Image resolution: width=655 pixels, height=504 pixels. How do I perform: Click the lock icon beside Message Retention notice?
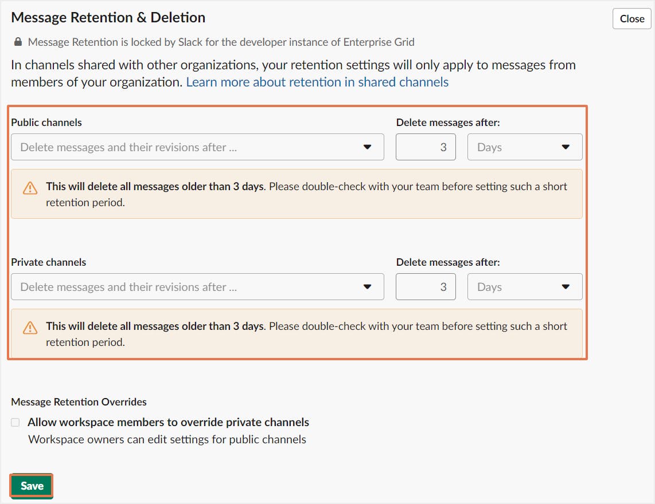18,42
